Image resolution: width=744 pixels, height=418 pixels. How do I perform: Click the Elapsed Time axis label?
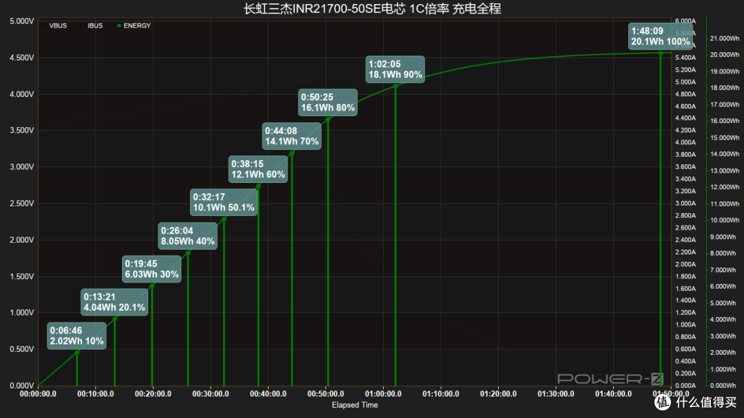[355, 405]
